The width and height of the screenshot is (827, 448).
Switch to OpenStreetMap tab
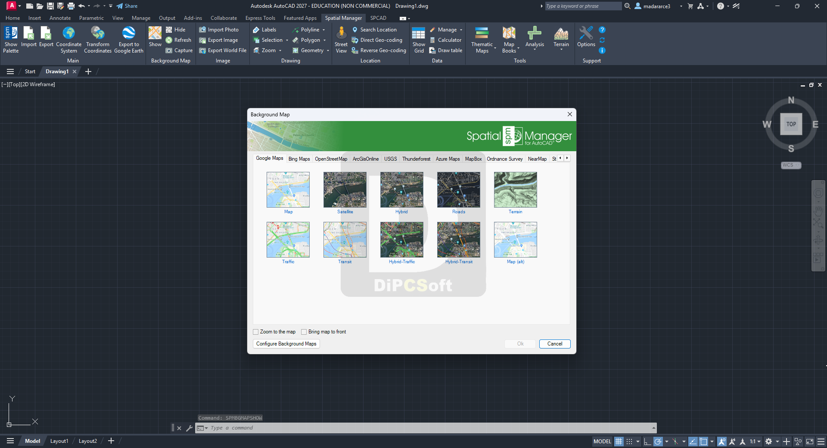331,159
